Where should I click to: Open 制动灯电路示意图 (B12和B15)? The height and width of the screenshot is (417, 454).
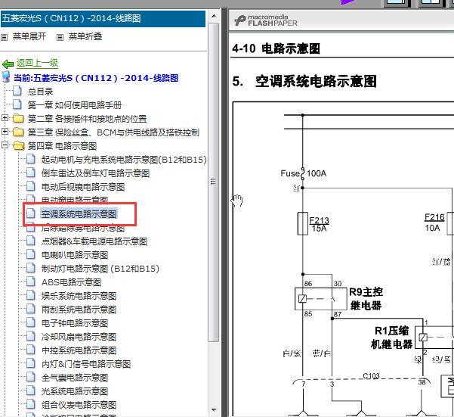[x=100, y=269]
